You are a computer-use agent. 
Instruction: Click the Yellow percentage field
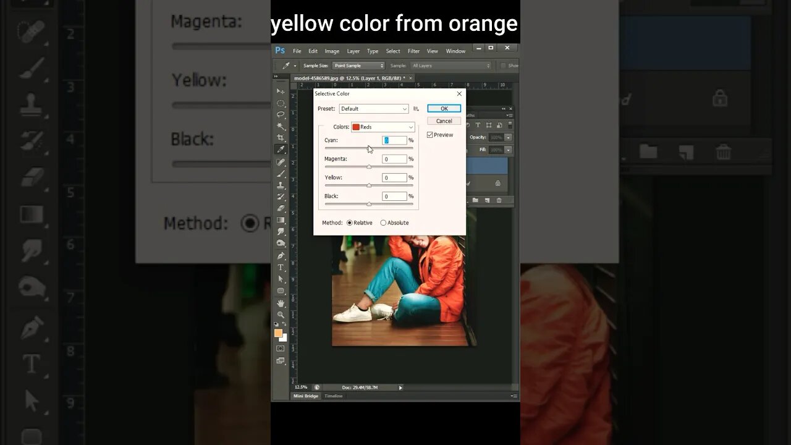tap(394, 177)
